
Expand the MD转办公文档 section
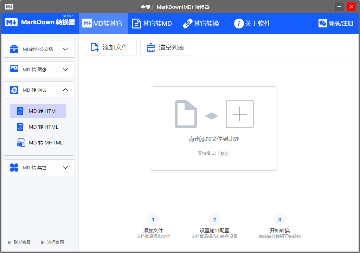click(x=39, y=49)
